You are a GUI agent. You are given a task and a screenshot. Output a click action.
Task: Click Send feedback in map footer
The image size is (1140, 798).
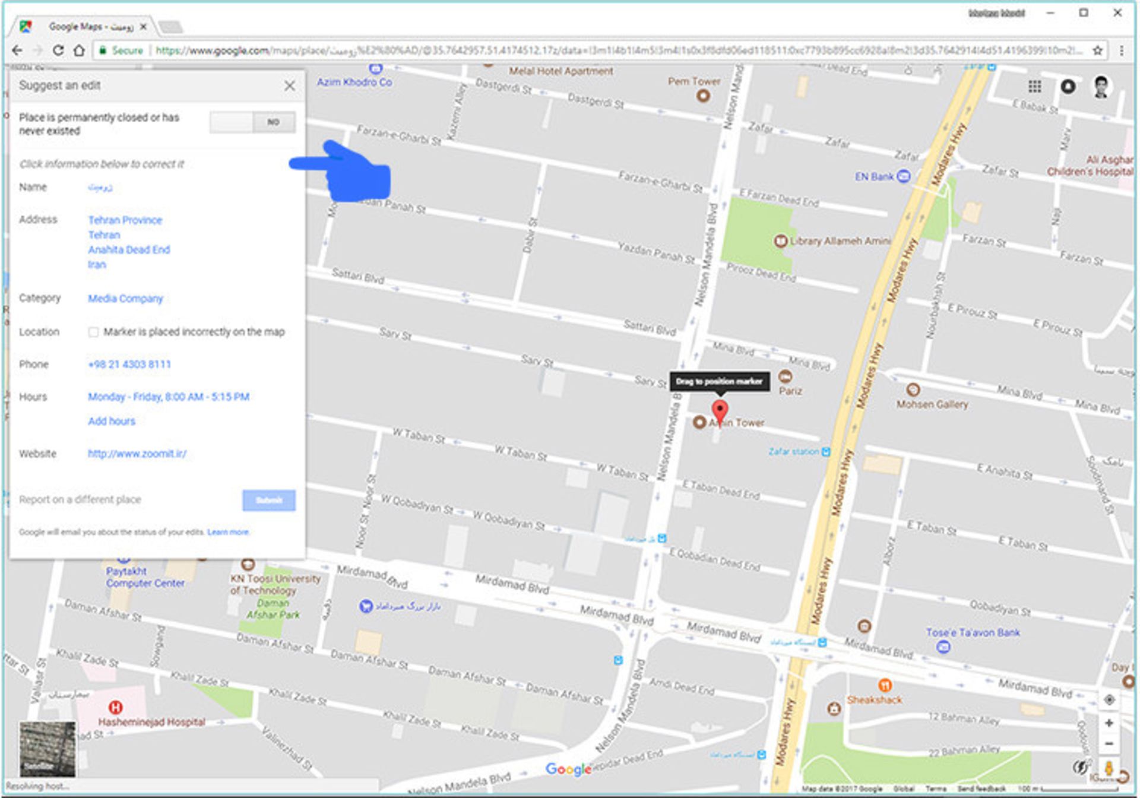click(x=981, y=788)
